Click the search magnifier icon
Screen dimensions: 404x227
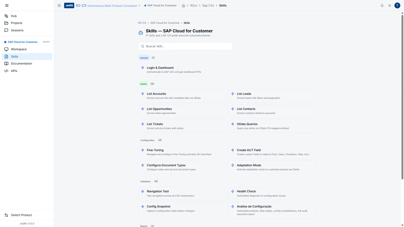pos(143,46)
